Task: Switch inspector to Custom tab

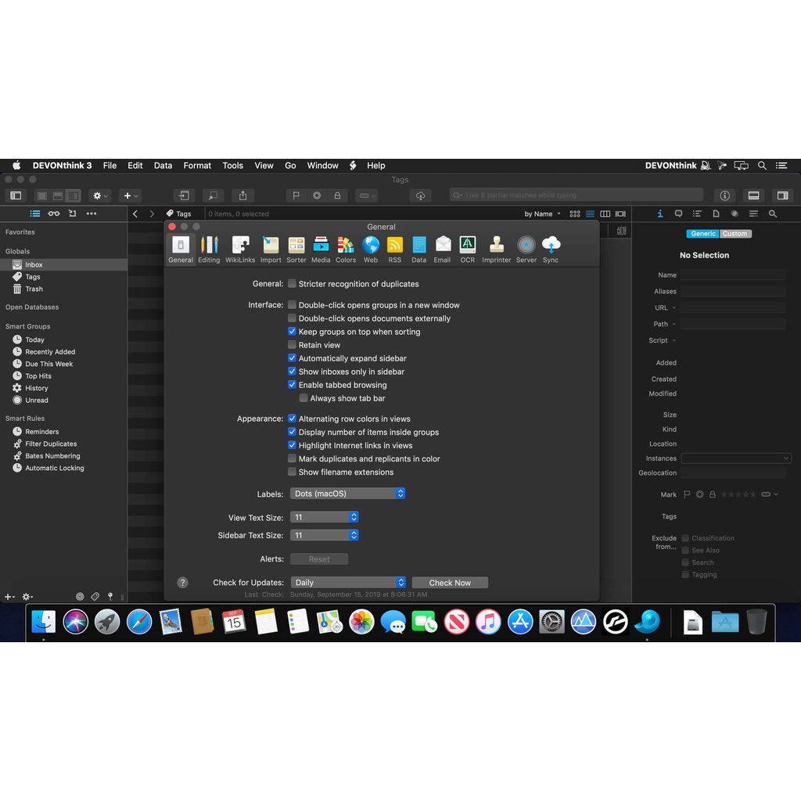Action: click(x=735, y=233)
